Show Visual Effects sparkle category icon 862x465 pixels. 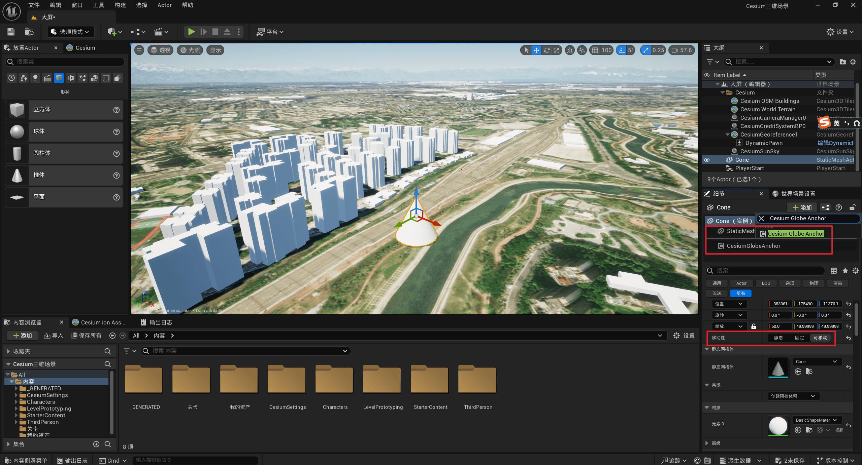[x=82, y=78]
